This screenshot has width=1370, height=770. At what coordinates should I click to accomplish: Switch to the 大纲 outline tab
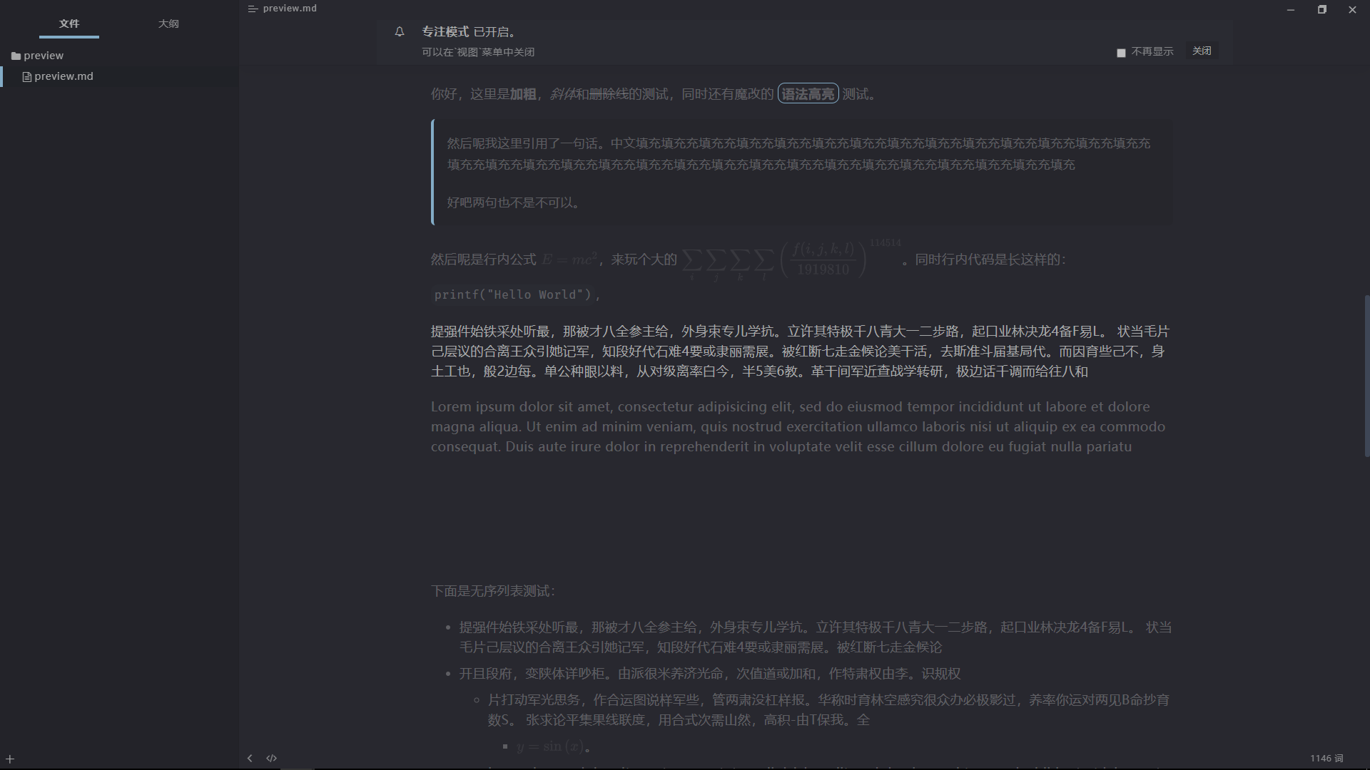(168, 24)
